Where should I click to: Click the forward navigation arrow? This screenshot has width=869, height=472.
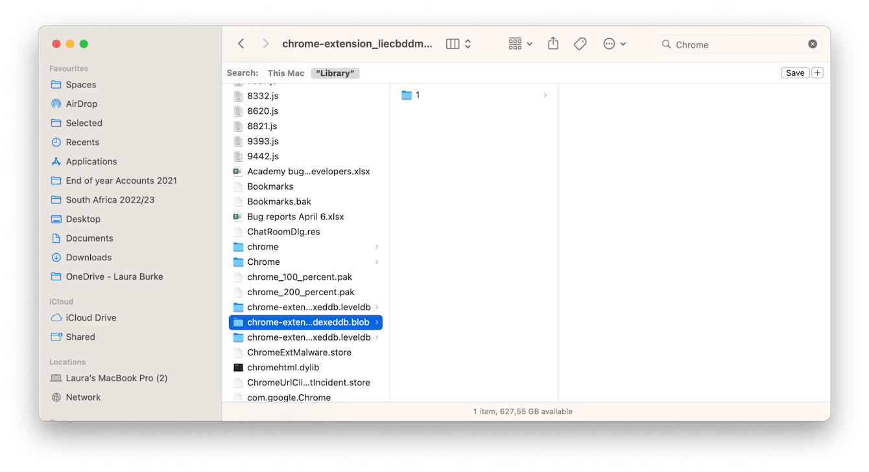pyautogui.click(x=265, y=43)
